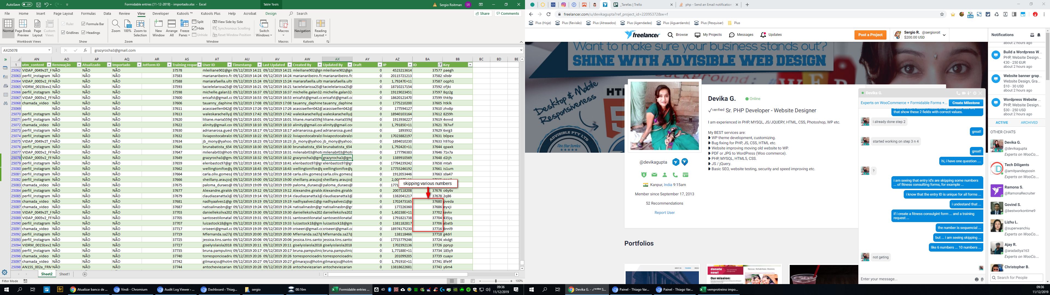Click the Post a Project button
This screenshot has height=295, width=1050.
tap(870, 35)
